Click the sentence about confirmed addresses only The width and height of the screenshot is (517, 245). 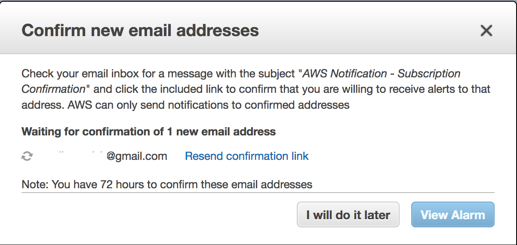(209, 104)
